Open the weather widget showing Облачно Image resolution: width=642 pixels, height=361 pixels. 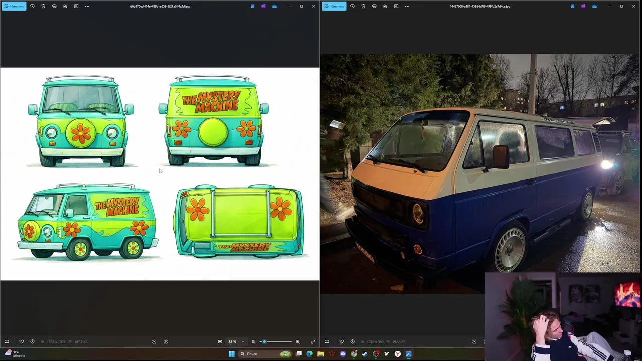[x=14, y=354]
